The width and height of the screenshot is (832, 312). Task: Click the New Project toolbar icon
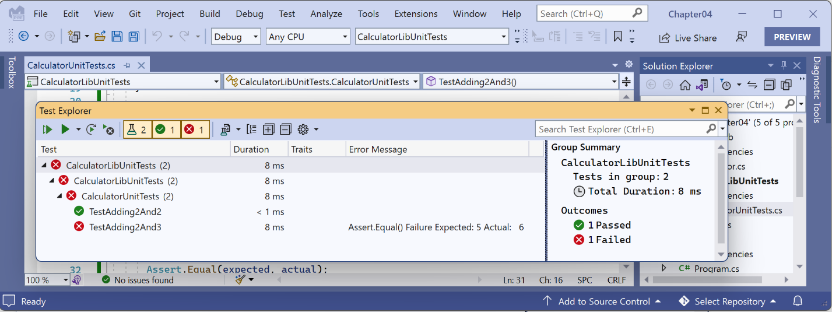pos(74,36)
